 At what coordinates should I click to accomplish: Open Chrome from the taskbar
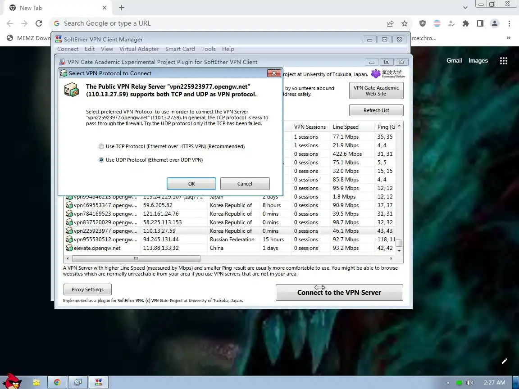57,382
